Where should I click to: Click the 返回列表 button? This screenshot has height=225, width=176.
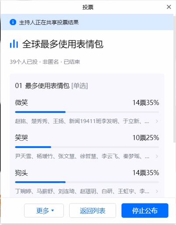(x=92, y=211)
